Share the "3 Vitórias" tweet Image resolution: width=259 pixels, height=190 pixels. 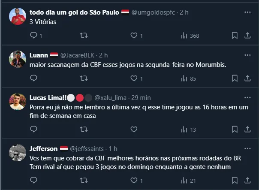coord(247,36)
